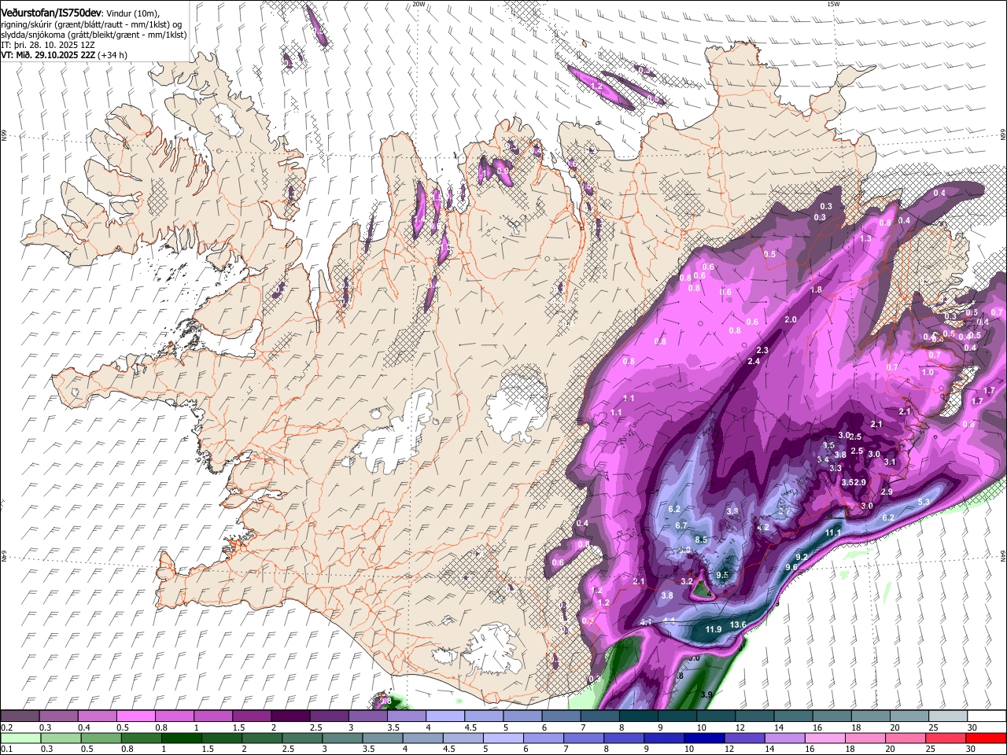Click the 6.7 map value
The width and height of the screenshot is (1007, 755).
[682, 525]
